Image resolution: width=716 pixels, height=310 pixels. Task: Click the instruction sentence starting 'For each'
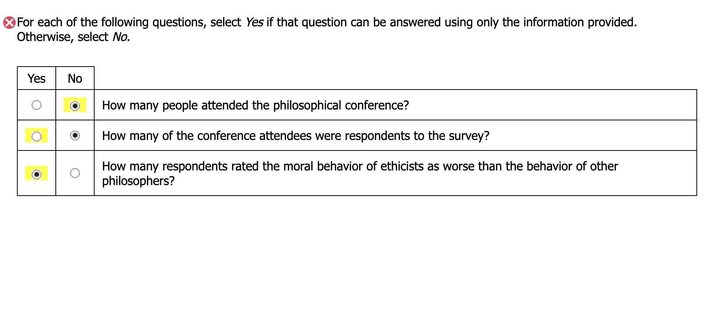[326, 23]
